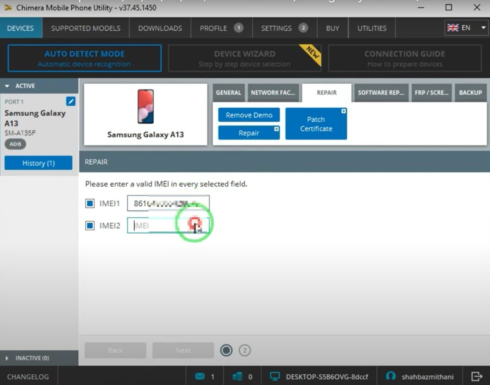This screenshot has height=385, width=490.
Task: Click the blue Repair button
Action: point(249,133)
